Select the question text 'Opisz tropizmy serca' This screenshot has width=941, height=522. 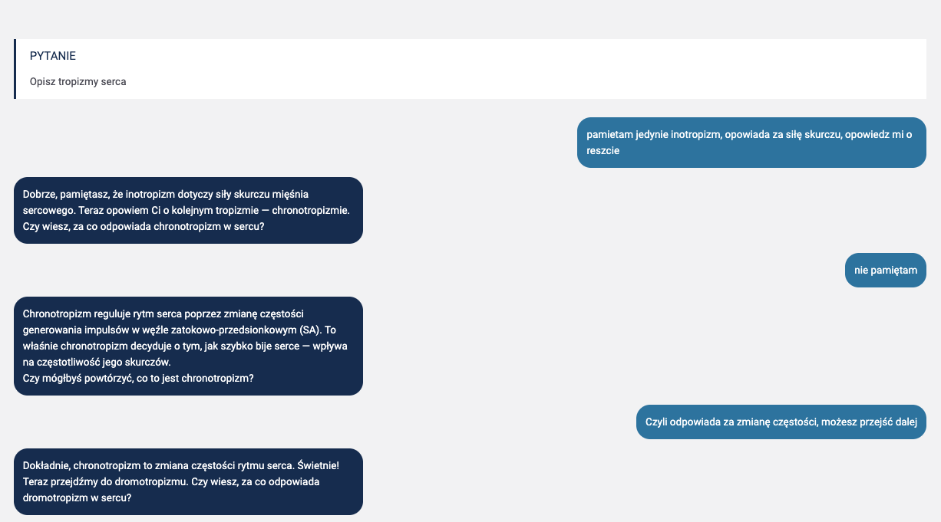tap(77, 81)
